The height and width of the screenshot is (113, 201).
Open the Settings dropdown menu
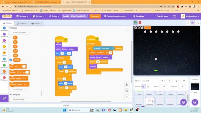[x=22, y=16]
